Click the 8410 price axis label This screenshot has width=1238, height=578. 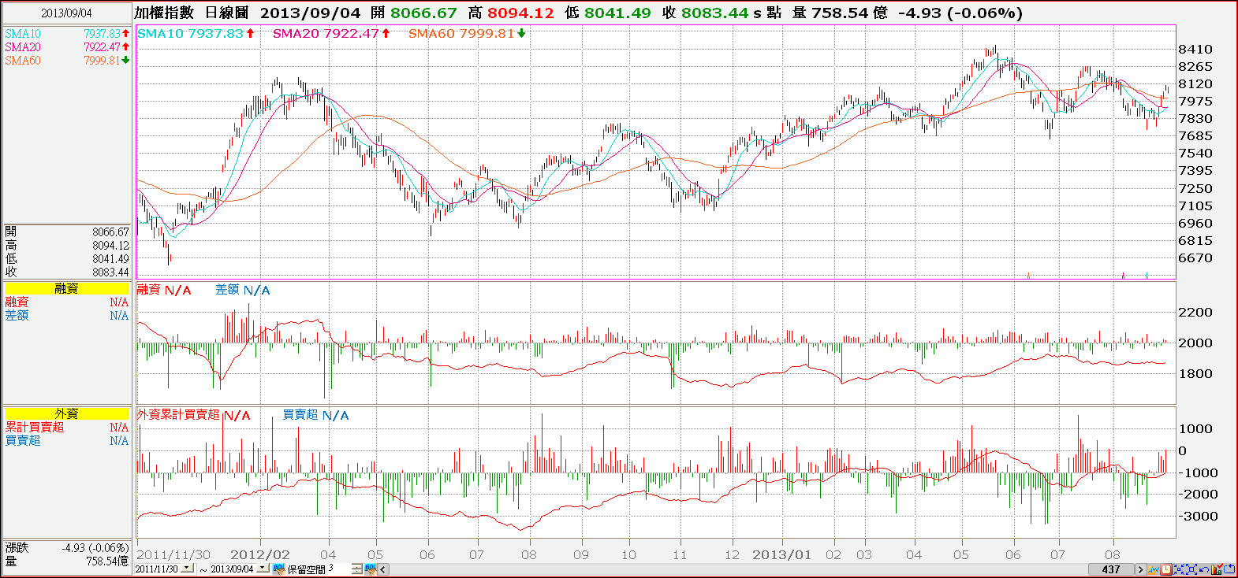tap(1195, 49)
